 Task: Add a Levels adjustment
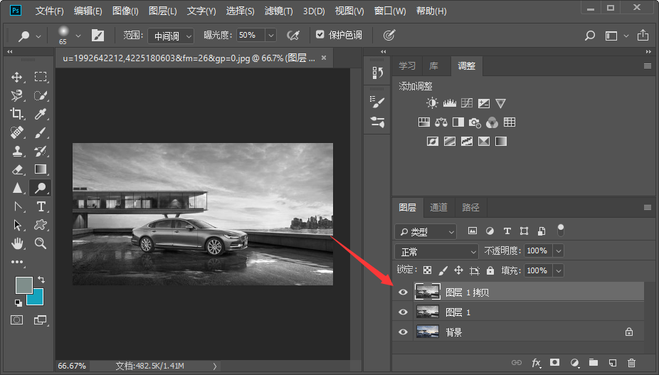pos(449,103)
